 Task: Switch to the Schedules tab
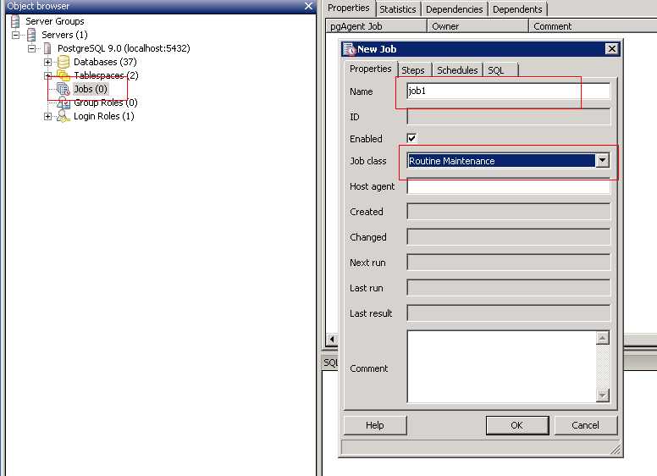[x=457, y=70]
